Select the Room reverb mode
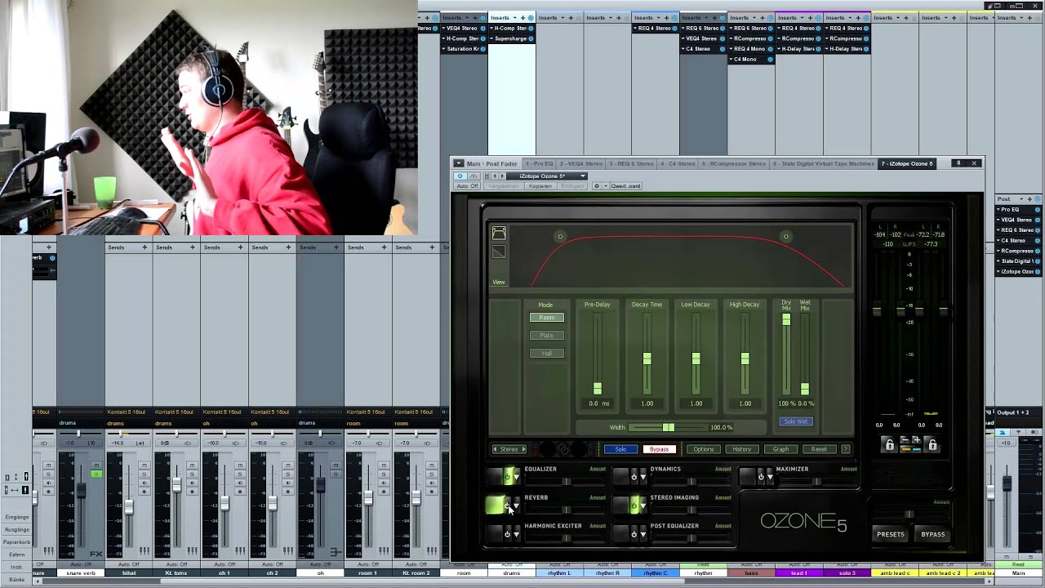1045x588 pixels. point(546,317)
